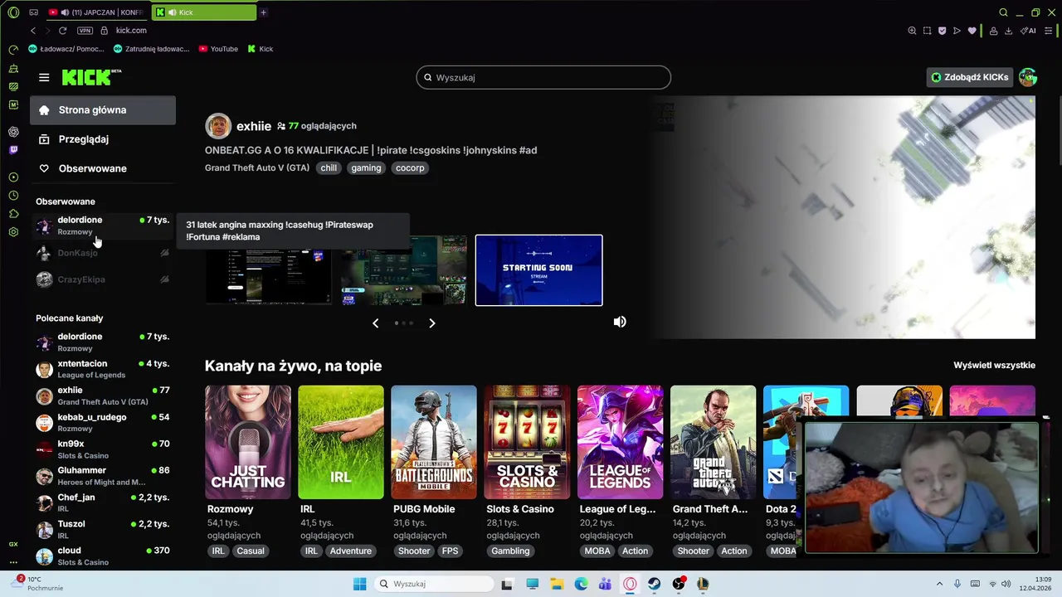The image size is (1062, 597).
Task: Search tabs with magnifier icon
Action: (x=1003, y=12)
